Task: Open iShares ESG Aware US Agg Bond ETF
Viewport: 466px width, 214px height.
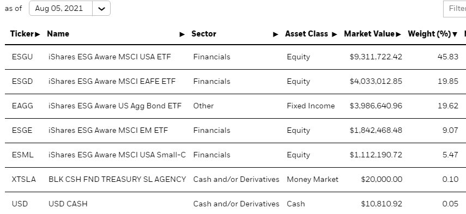Action: tap(114, 106)
